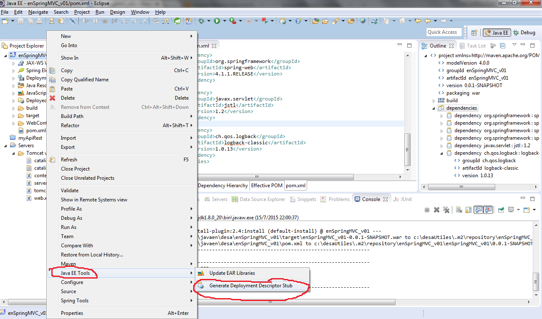The image size is (542, 319).
Task: Click Remove All Terminated Launches icon
Action: coord(446,210)
